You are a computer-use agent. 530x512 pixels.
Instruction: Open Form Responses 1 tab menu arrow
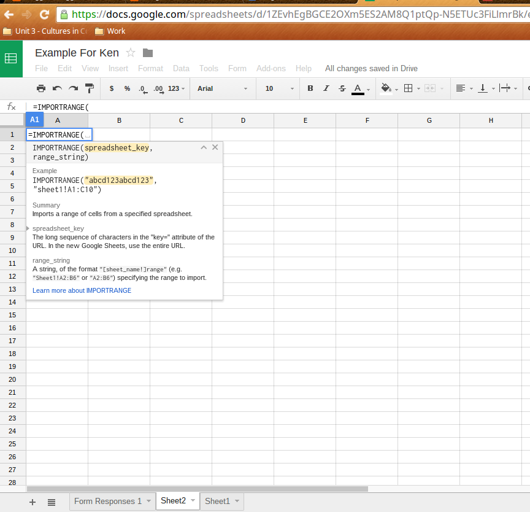point(148,501)
